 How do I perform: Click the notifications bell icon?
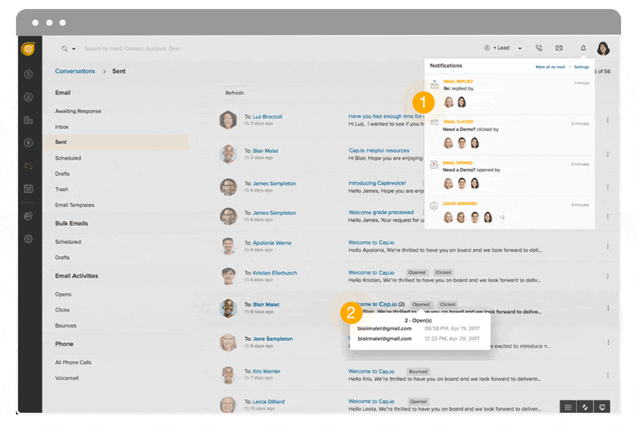[583, 48]
